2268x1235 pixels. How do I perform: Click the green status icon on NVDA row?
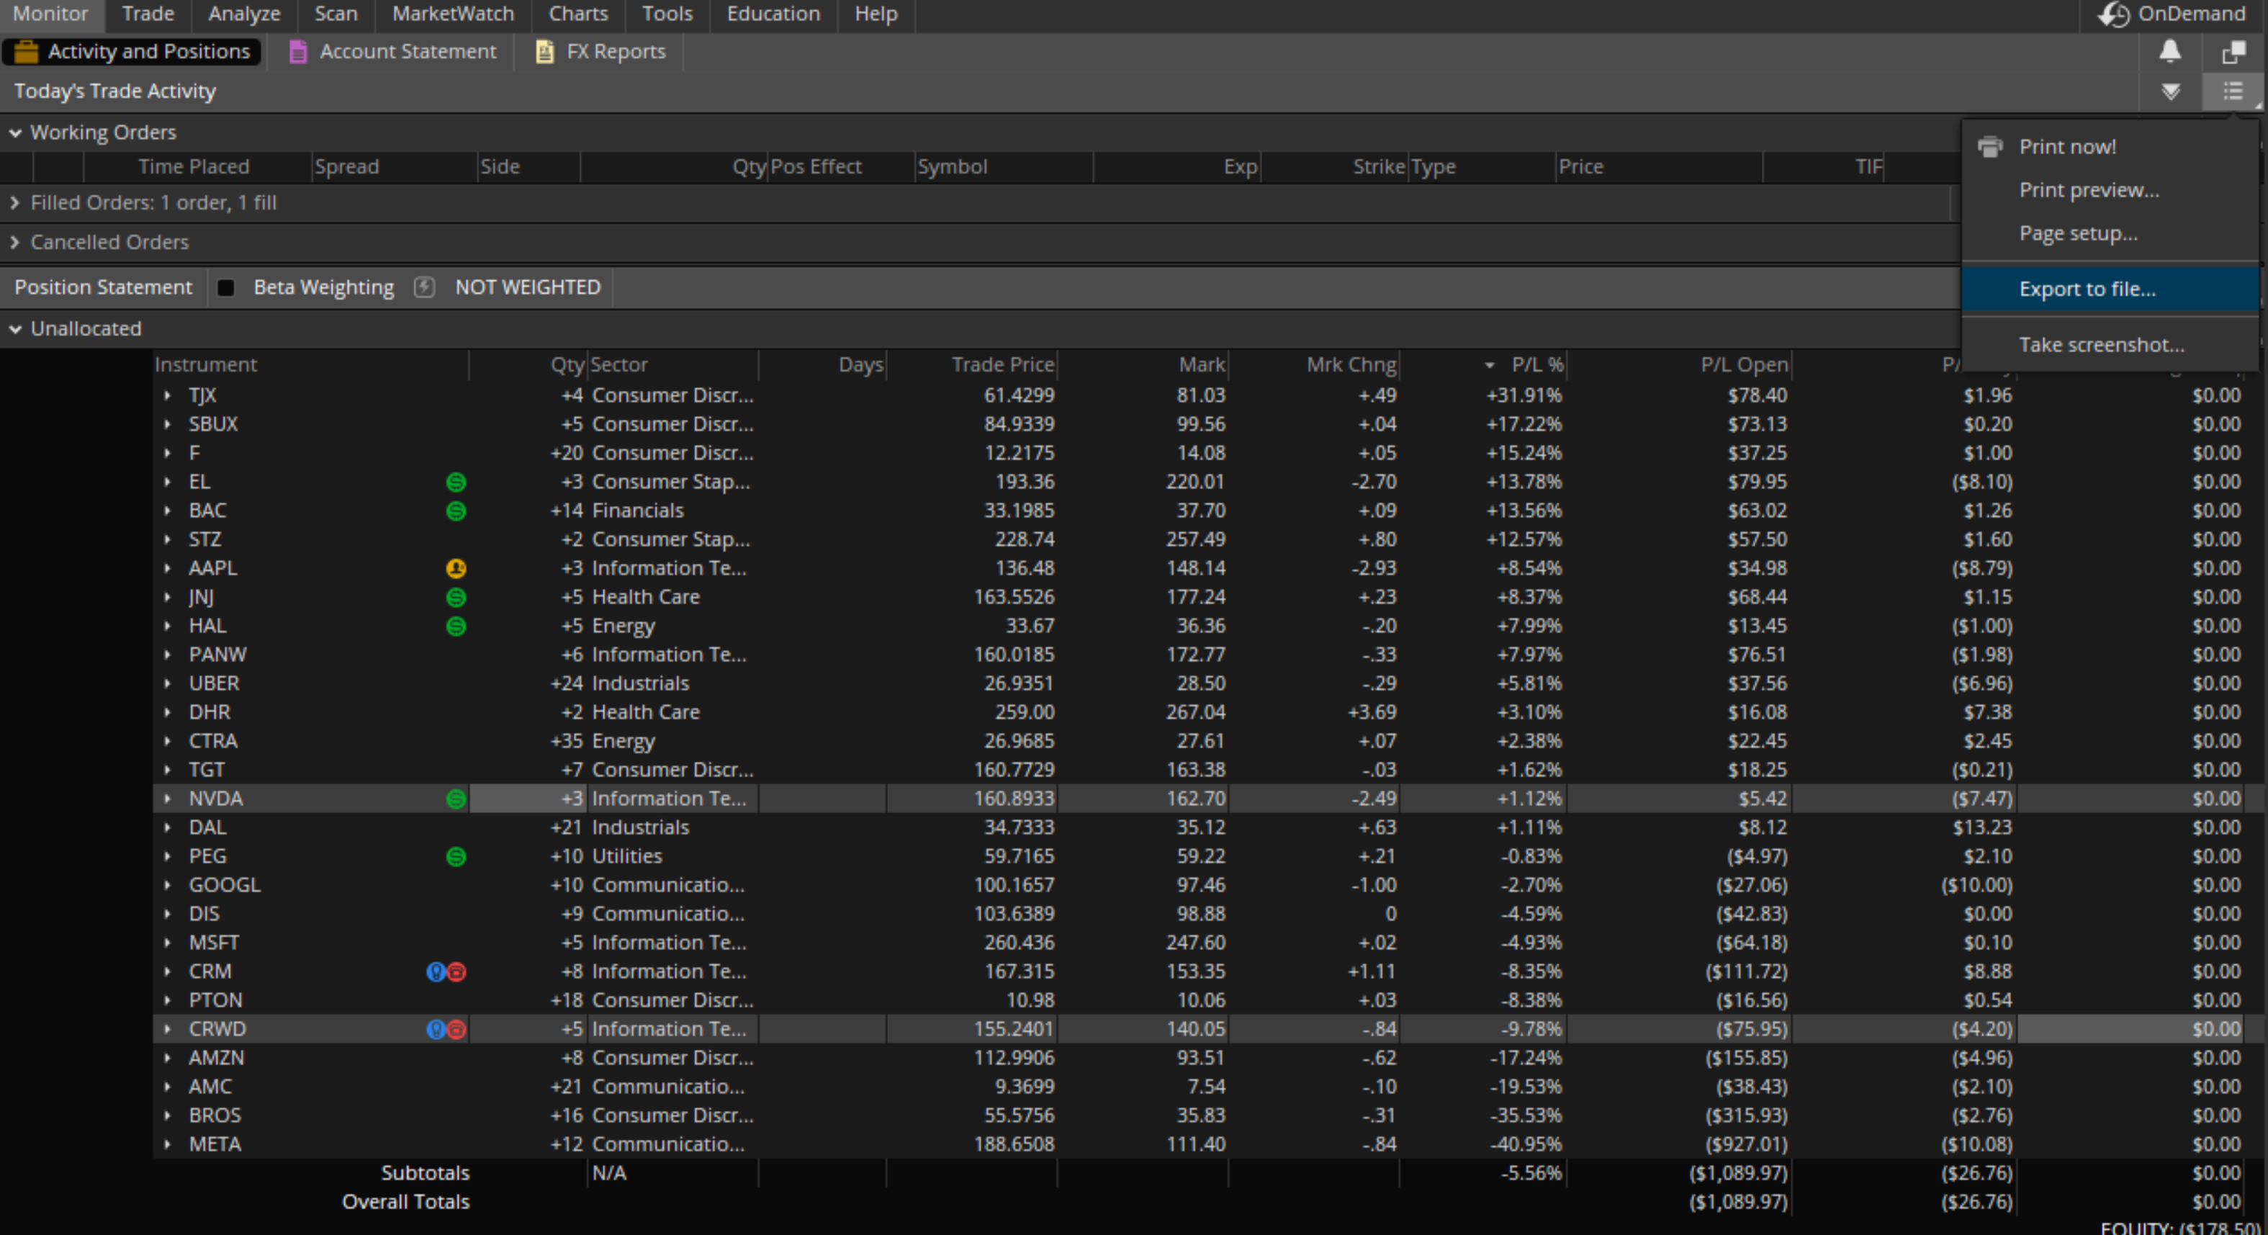click(x=456, y=799)
